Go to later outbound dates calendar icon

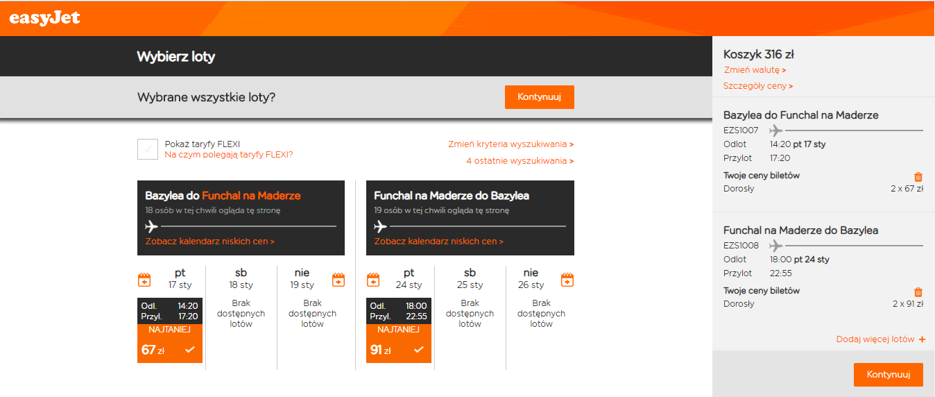point(338,280)
